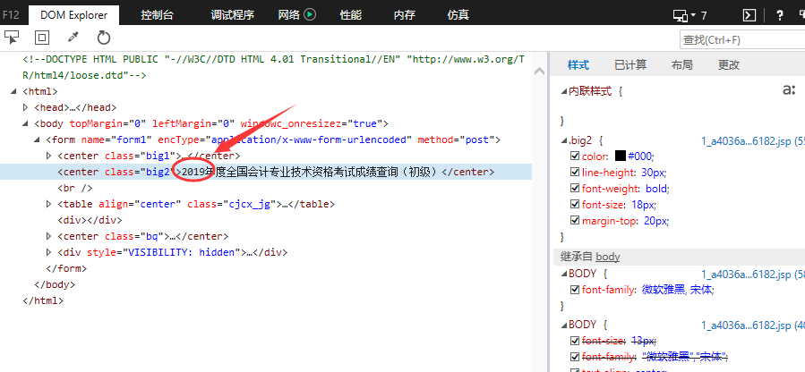Open the document mode 7 dropdown
805x372 pixels.
click(699, 16)
